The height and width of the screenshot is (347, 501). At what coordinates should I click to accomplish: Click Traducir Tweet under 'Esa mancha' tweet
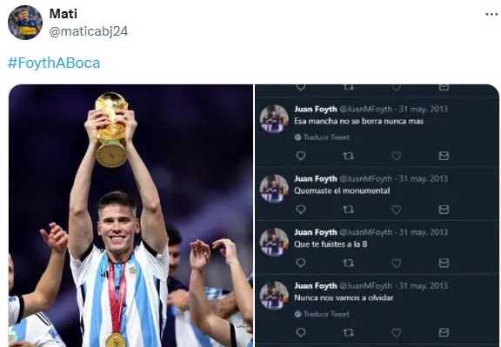coord(322,137)
